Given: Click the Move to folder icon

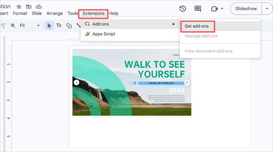Looking at the screenshot, I should [x=29, y=7].
